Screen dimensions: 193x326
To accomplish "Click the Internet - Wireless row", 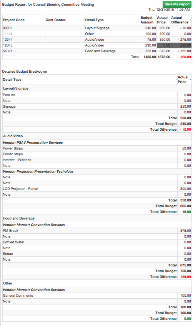I will click(x=97, y=160).
